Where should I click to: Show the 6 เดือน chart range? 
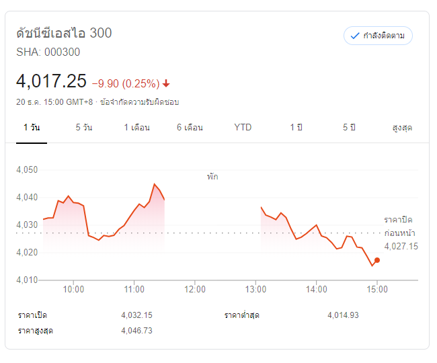point(190,128)
